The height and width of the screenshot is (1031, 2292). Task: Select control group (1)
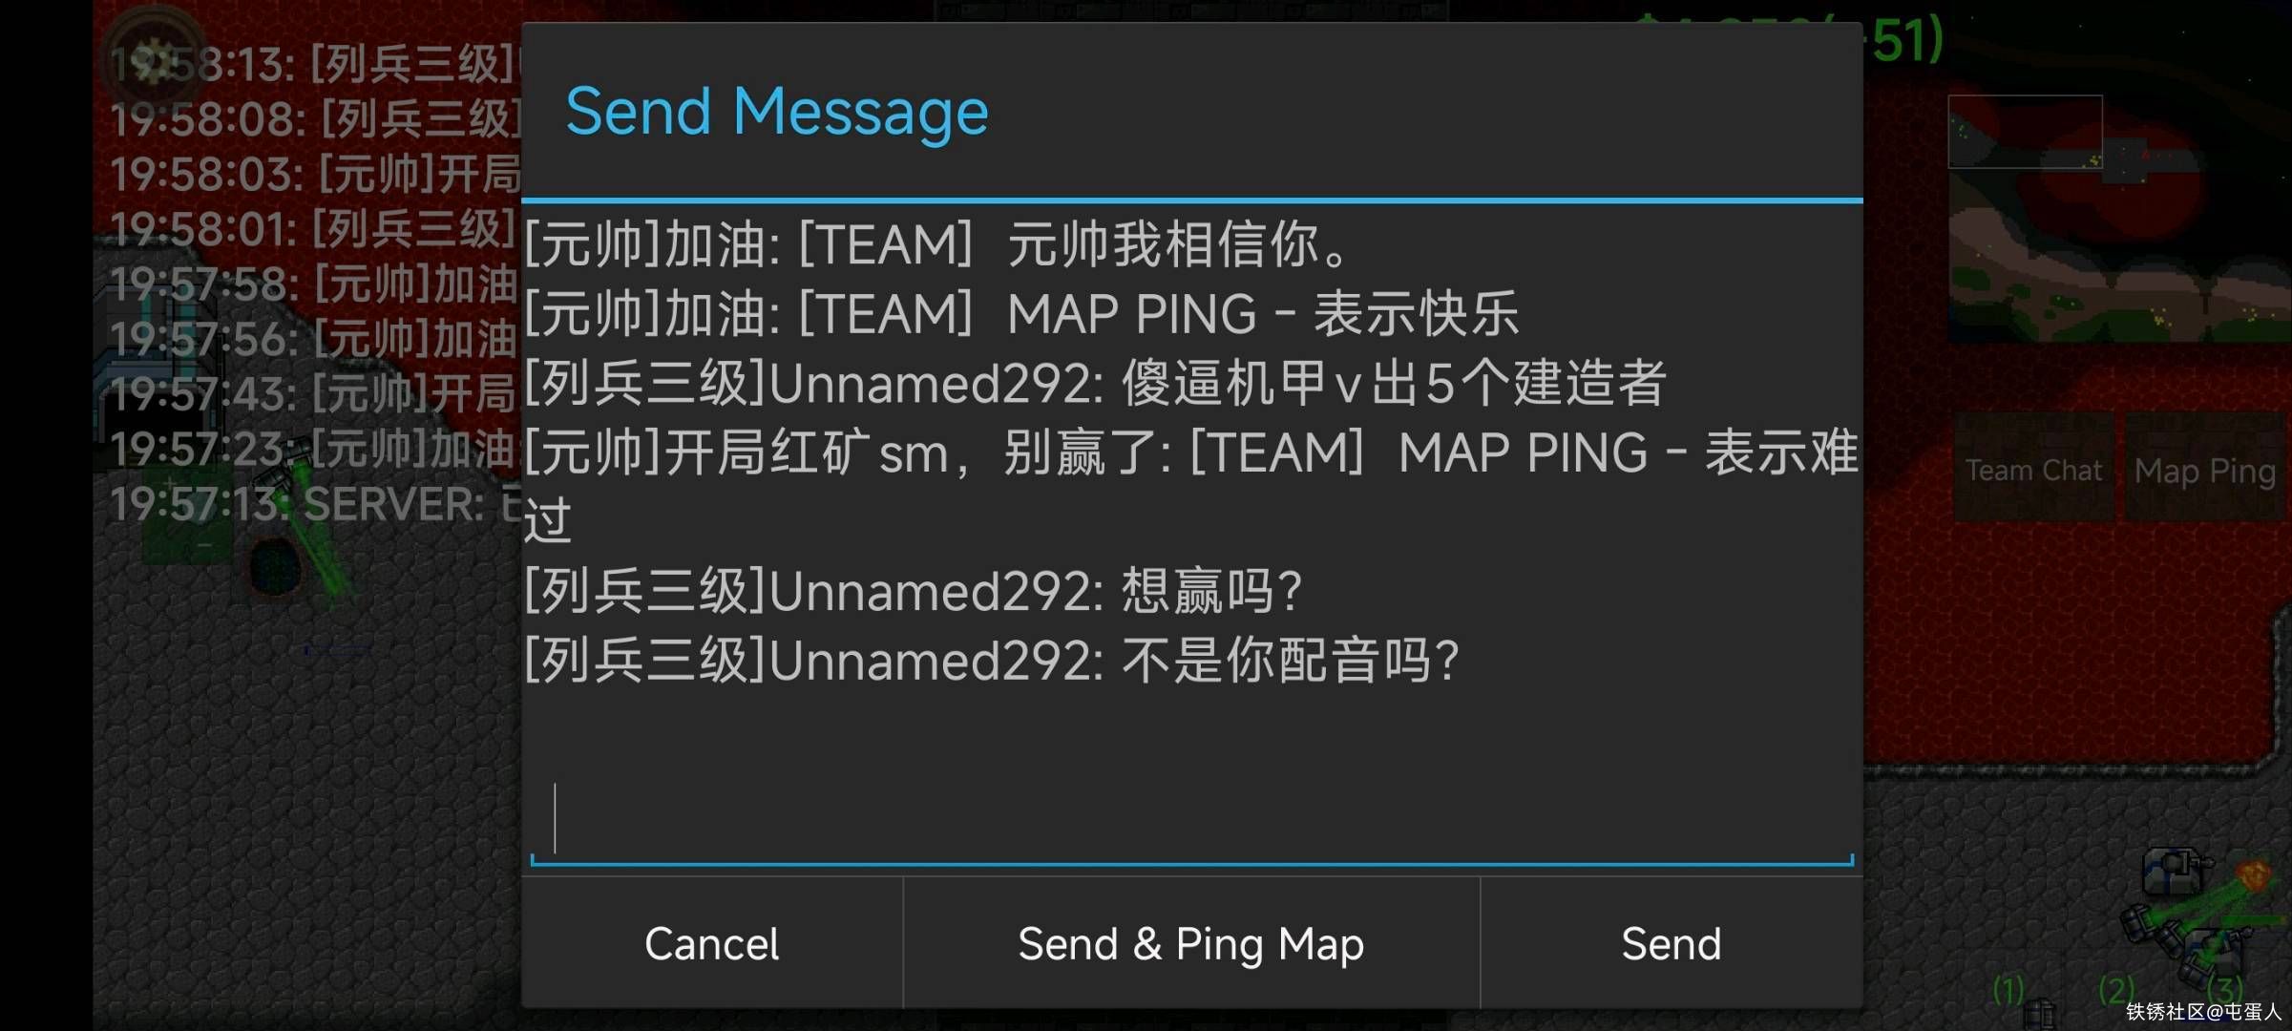coord(2009,990)
